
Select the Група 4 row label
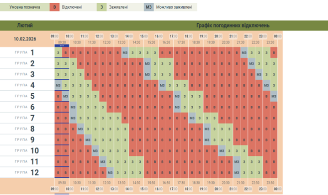coord(25,85)
